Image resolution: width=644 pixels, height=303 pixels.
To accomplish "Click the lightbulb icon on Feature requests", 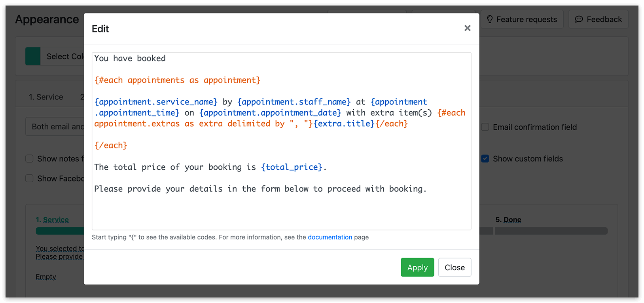I will pyautogui.click(x=490, y=19).
